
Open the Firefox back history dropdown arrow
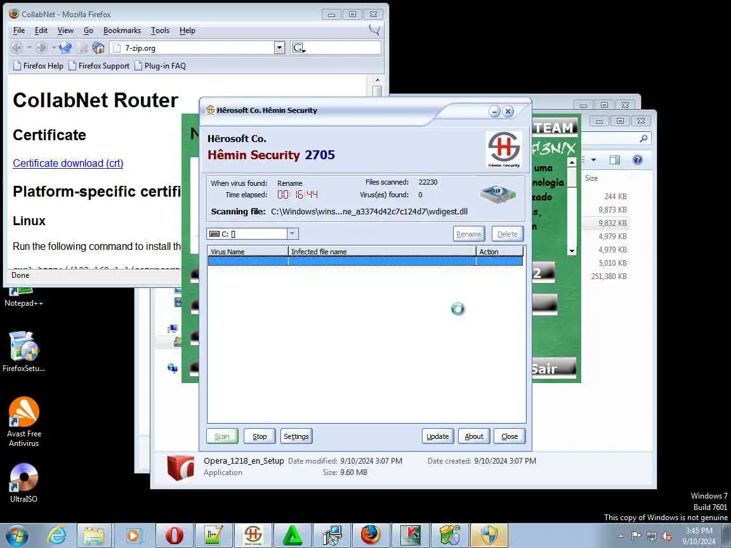pos(29,48)
